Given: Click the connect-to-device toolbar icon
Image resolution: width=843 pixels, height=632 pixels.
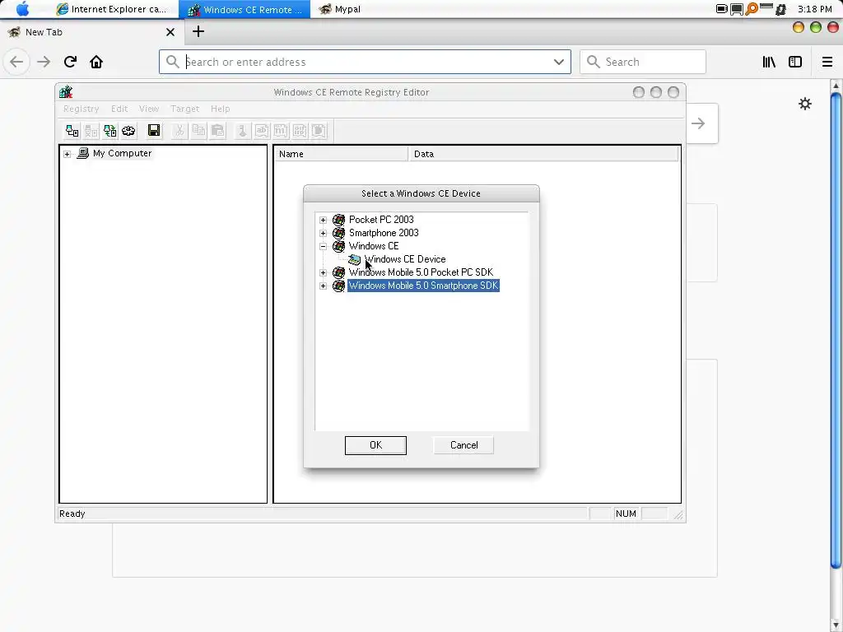Looking at the screenshot, I should pyautogui.click(x=72, y=131).
